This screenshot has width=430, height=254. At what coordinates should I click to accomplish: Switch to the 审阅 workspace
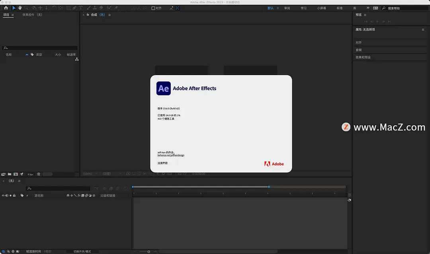[x=287, y=8]
